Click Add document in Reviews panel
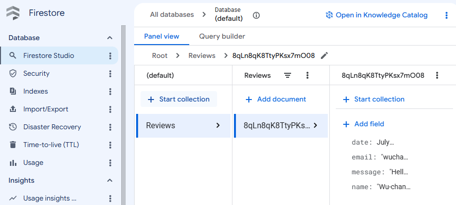 276,100
